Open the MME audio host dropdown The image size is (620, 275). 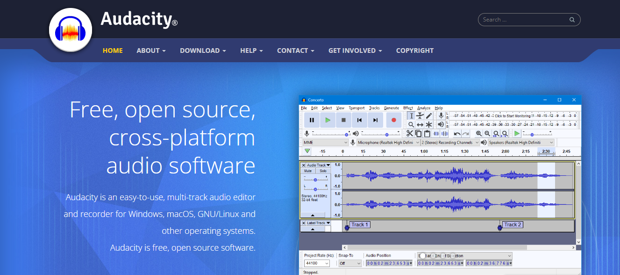click(x=325, y=143)
